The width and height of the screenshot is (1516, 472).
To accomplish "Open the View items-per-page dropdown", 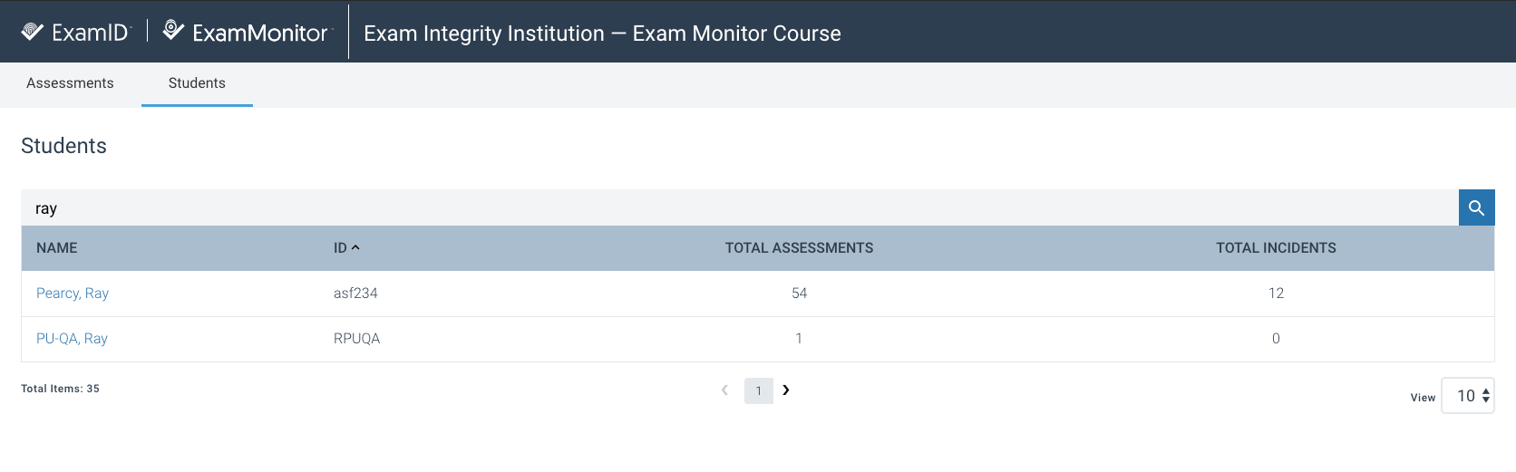I will 1467,396.
